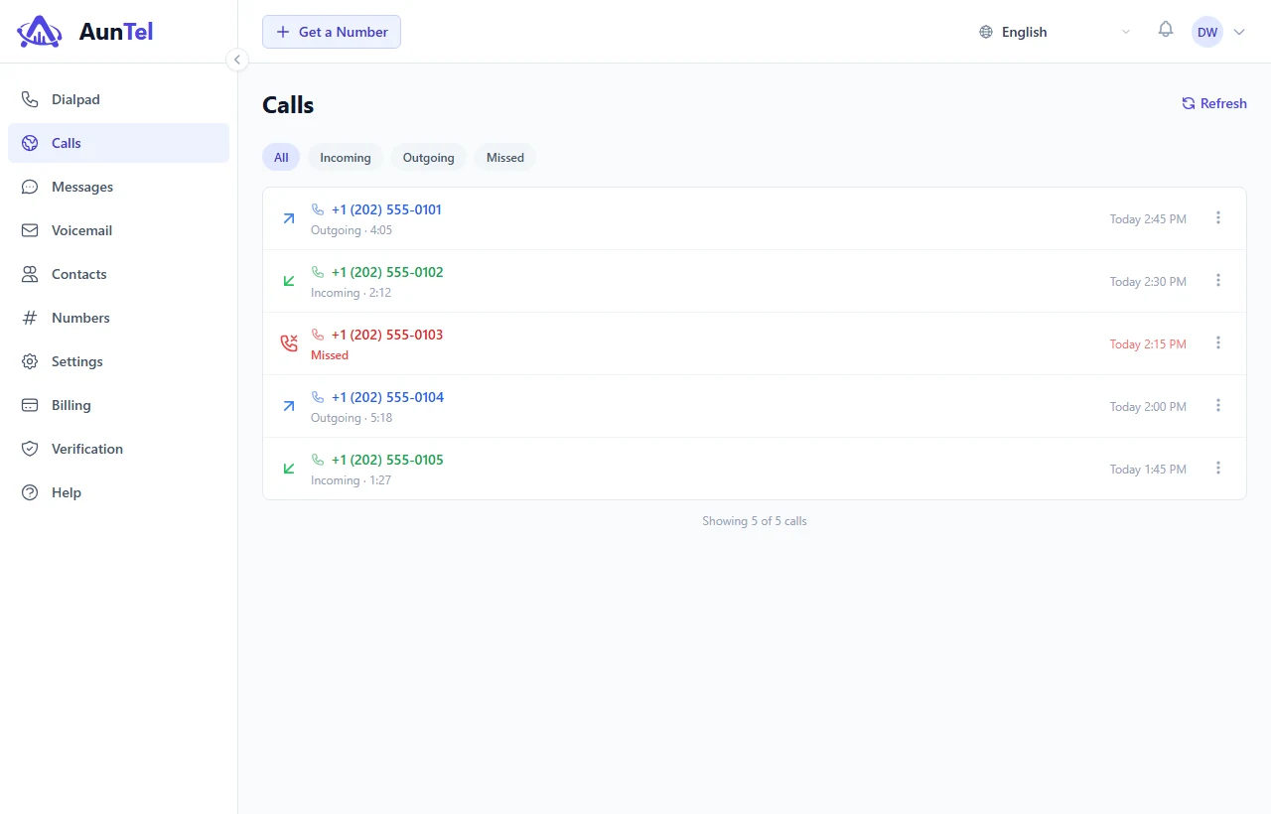This screenshot has width=1271, height=814.
Task: Click missed call icon for 555-0103
Action: pyautogui.click(x=289, y=343)
